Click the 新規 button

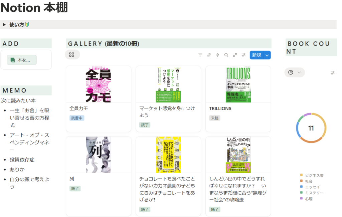256,55
